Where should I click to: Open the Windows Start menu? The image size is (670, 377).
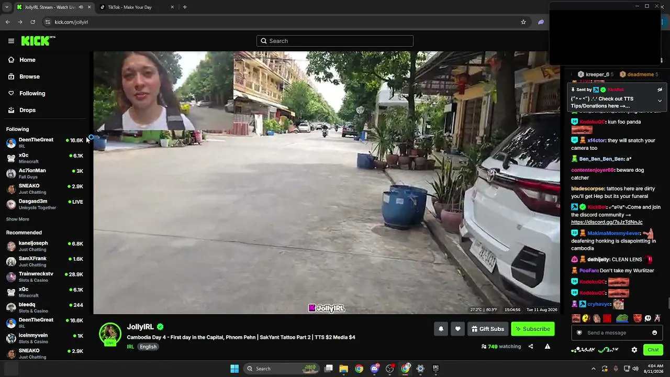[x=234, y=369]
